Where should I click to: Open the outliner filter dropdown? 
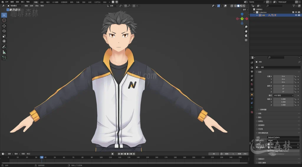(x=295, y=6)
